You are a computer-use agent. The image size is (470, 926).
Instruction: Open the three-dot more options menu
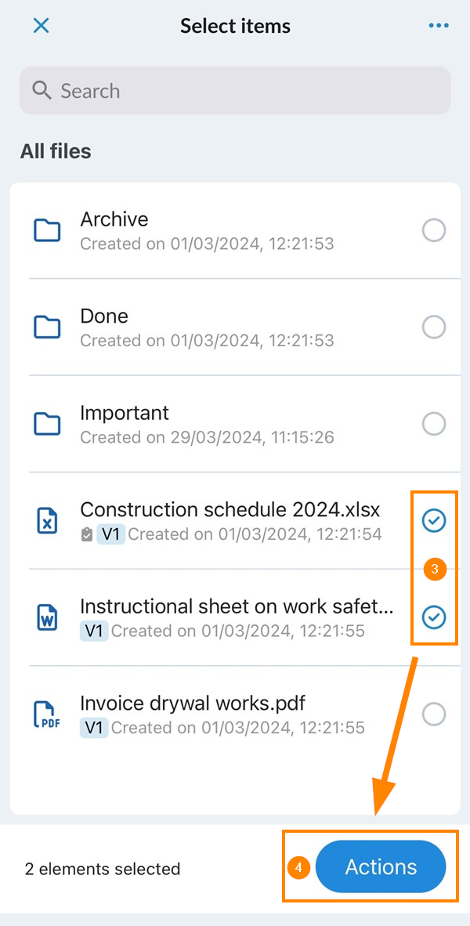(x=439, y=26)
